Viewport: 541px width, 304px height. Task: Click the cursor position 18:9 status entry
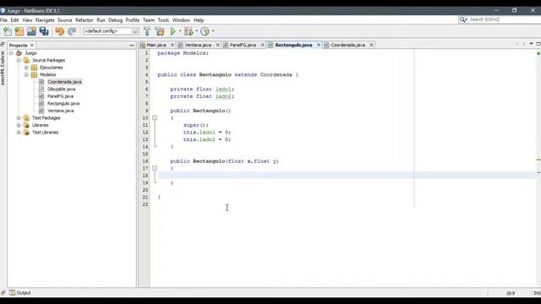(x=511, y=293)
